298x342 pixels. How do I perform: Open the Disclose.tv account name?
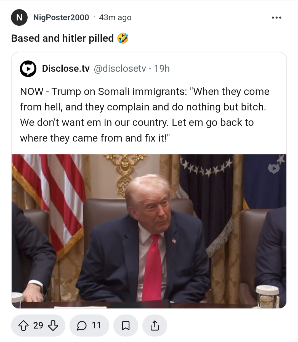point(66,68)
